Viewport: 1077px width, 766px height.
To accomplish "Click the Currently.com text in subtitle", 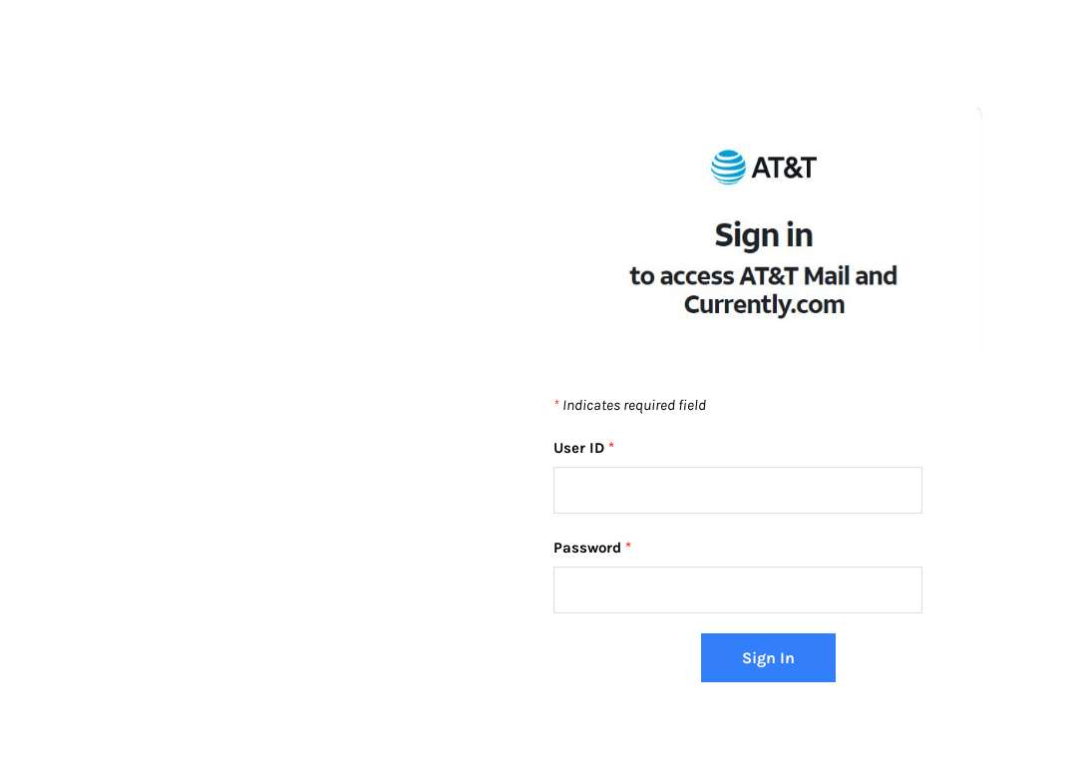I will (x=764, y=304).
